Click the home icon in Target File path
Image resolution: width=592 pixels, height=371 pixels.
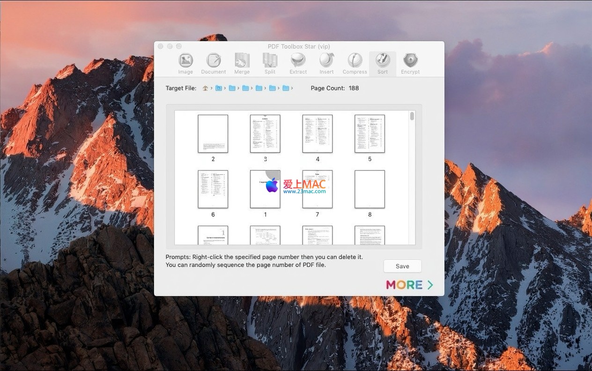click(205, 88)
